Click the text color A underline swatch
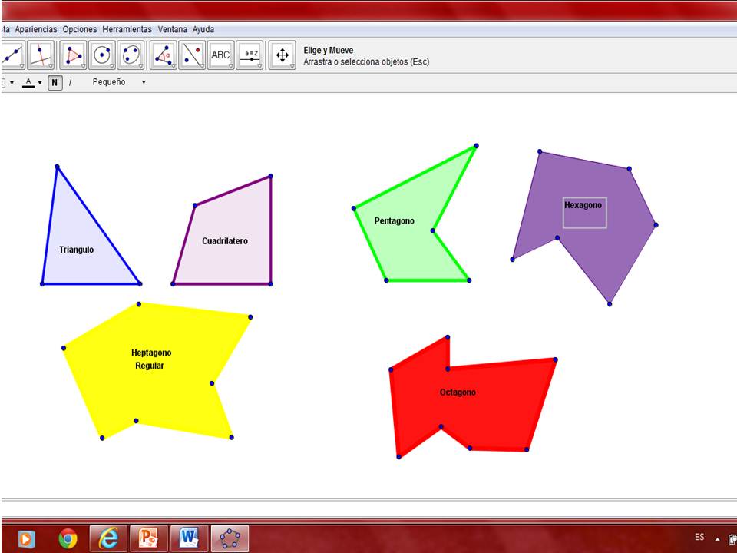This screenshot has width=737, height=553. tap(28, 83)
